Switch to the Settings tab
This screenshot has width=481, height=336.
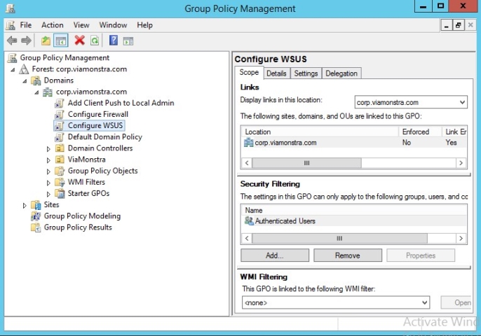click(x=306, y=73)
